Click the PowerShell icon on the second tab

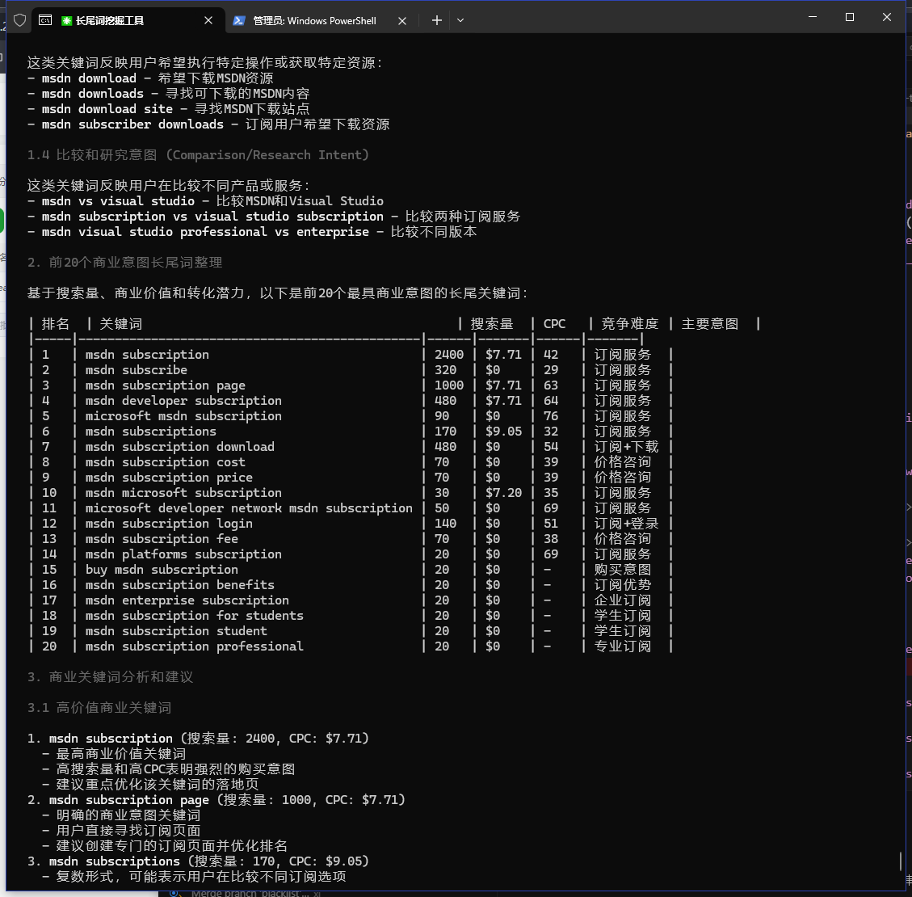tap(238, 20)
